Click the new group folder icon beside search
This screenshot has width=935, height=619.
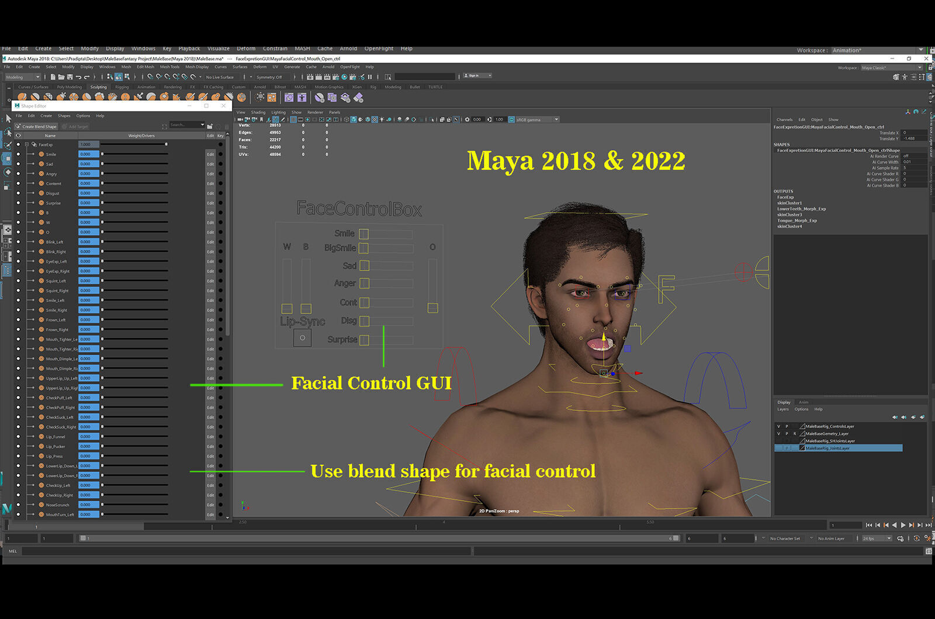(x=210, y=126)
